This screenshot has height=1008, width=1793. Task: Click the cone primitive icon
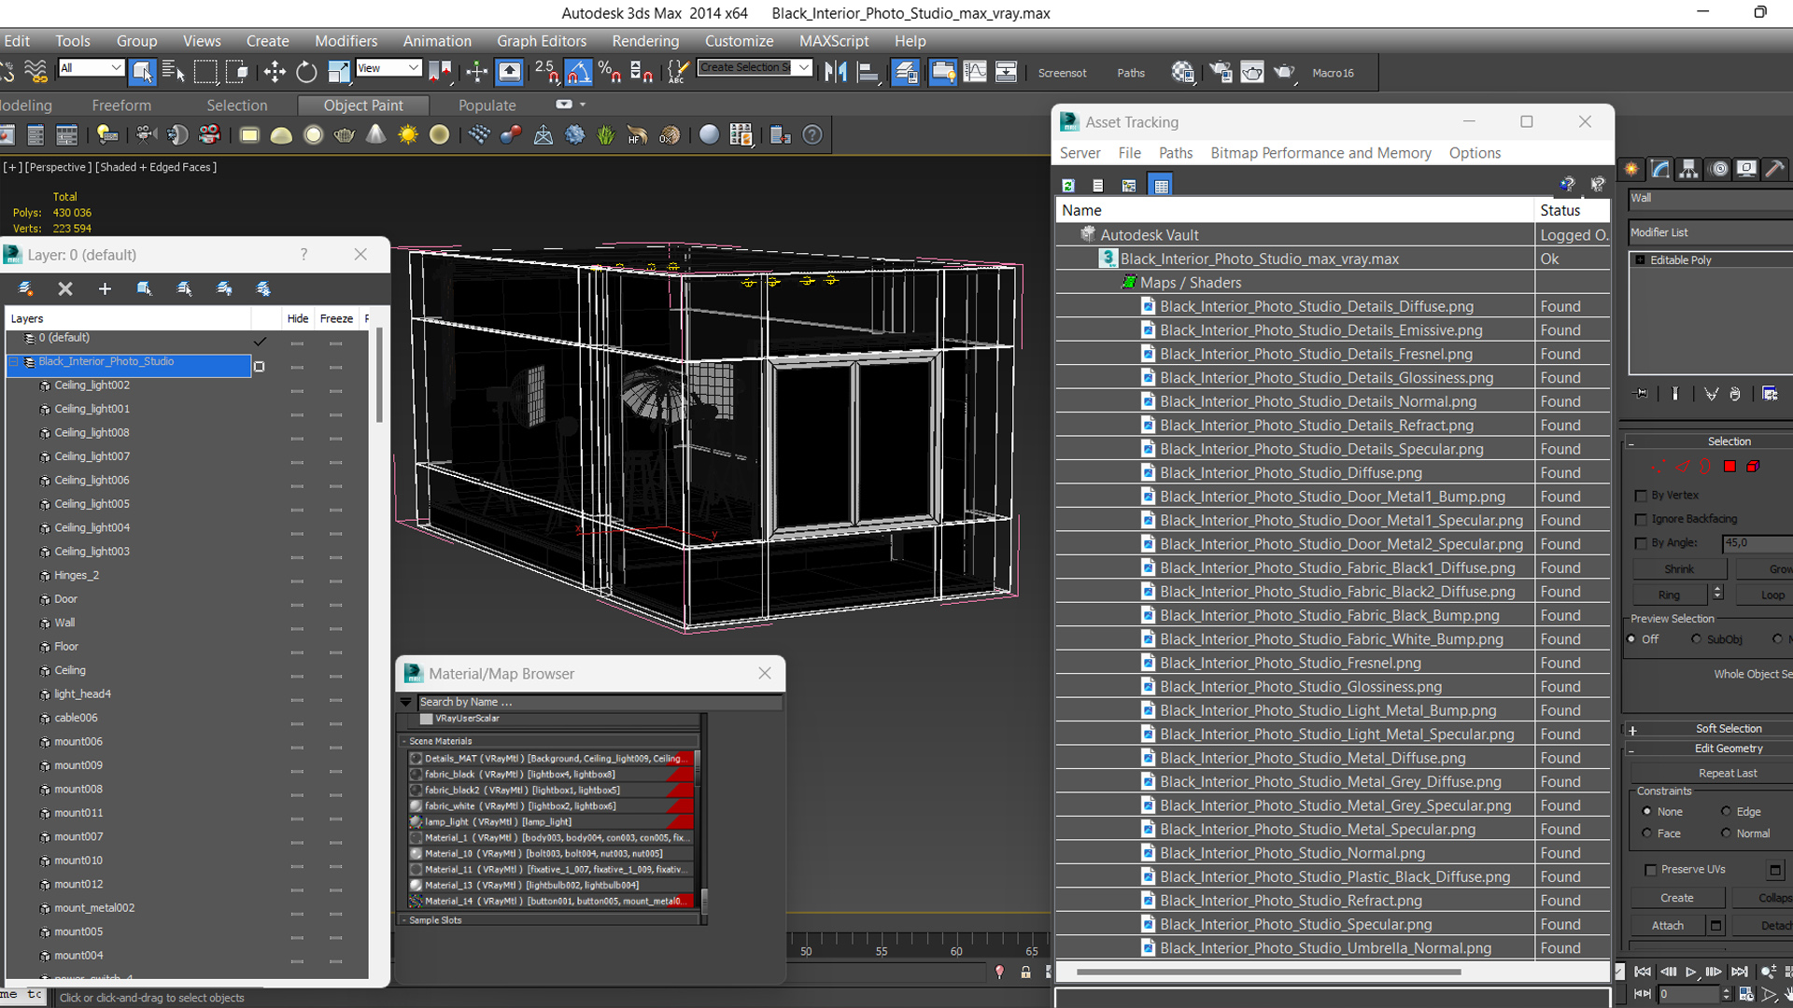376,134
